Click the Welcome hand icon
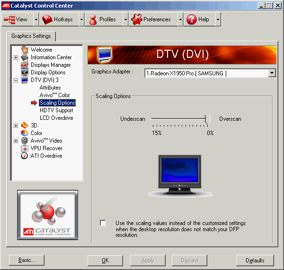Screen dimensions: 284x270 [25, 49]
